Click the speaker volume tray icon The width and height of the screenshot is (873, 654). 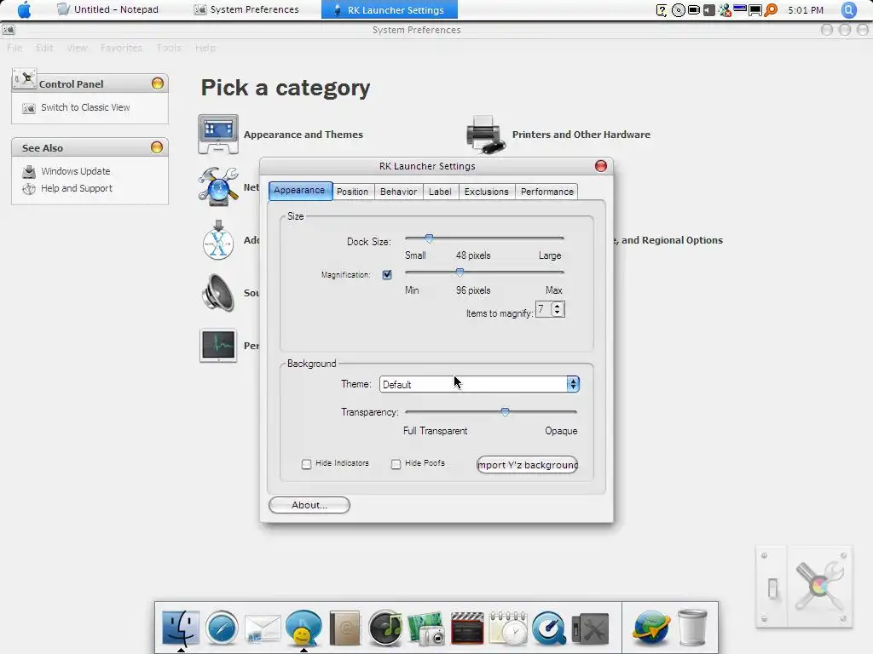point(708,10)
